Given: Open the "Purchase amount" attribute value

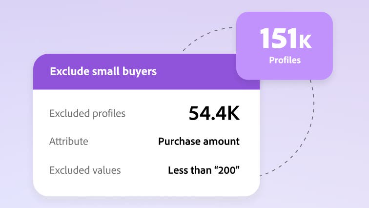Looking at the screenshot, I should 199,142.
